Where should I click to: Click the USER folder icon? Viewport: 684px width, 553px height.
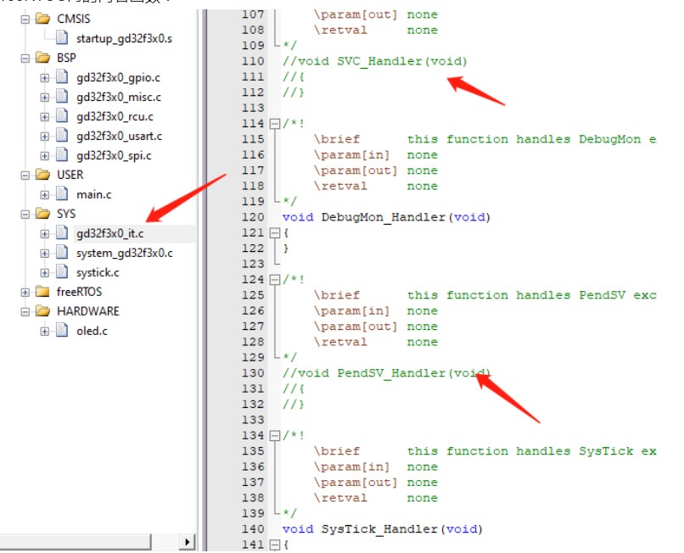click(42, 175)
